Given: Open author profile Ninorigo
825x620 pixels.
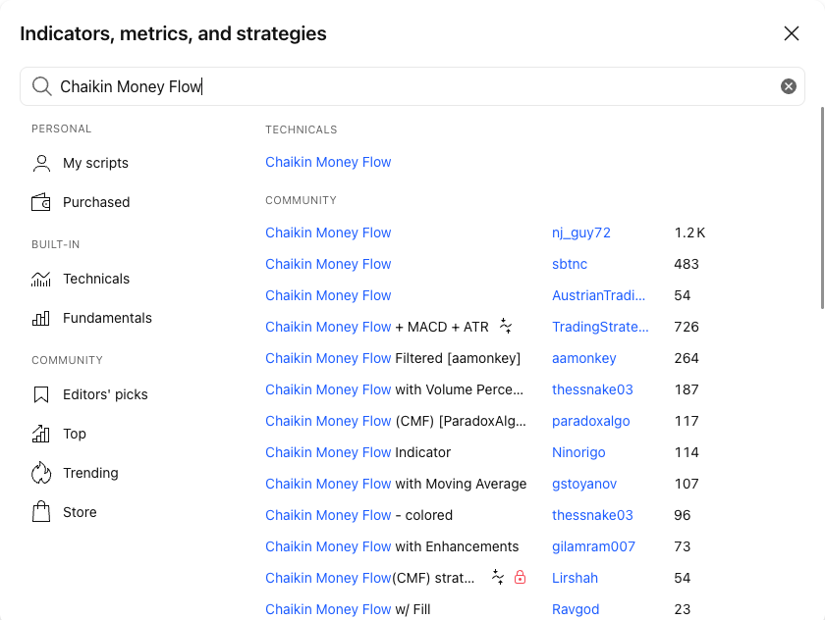Looking at the screenshot, I should click(578, 452).
